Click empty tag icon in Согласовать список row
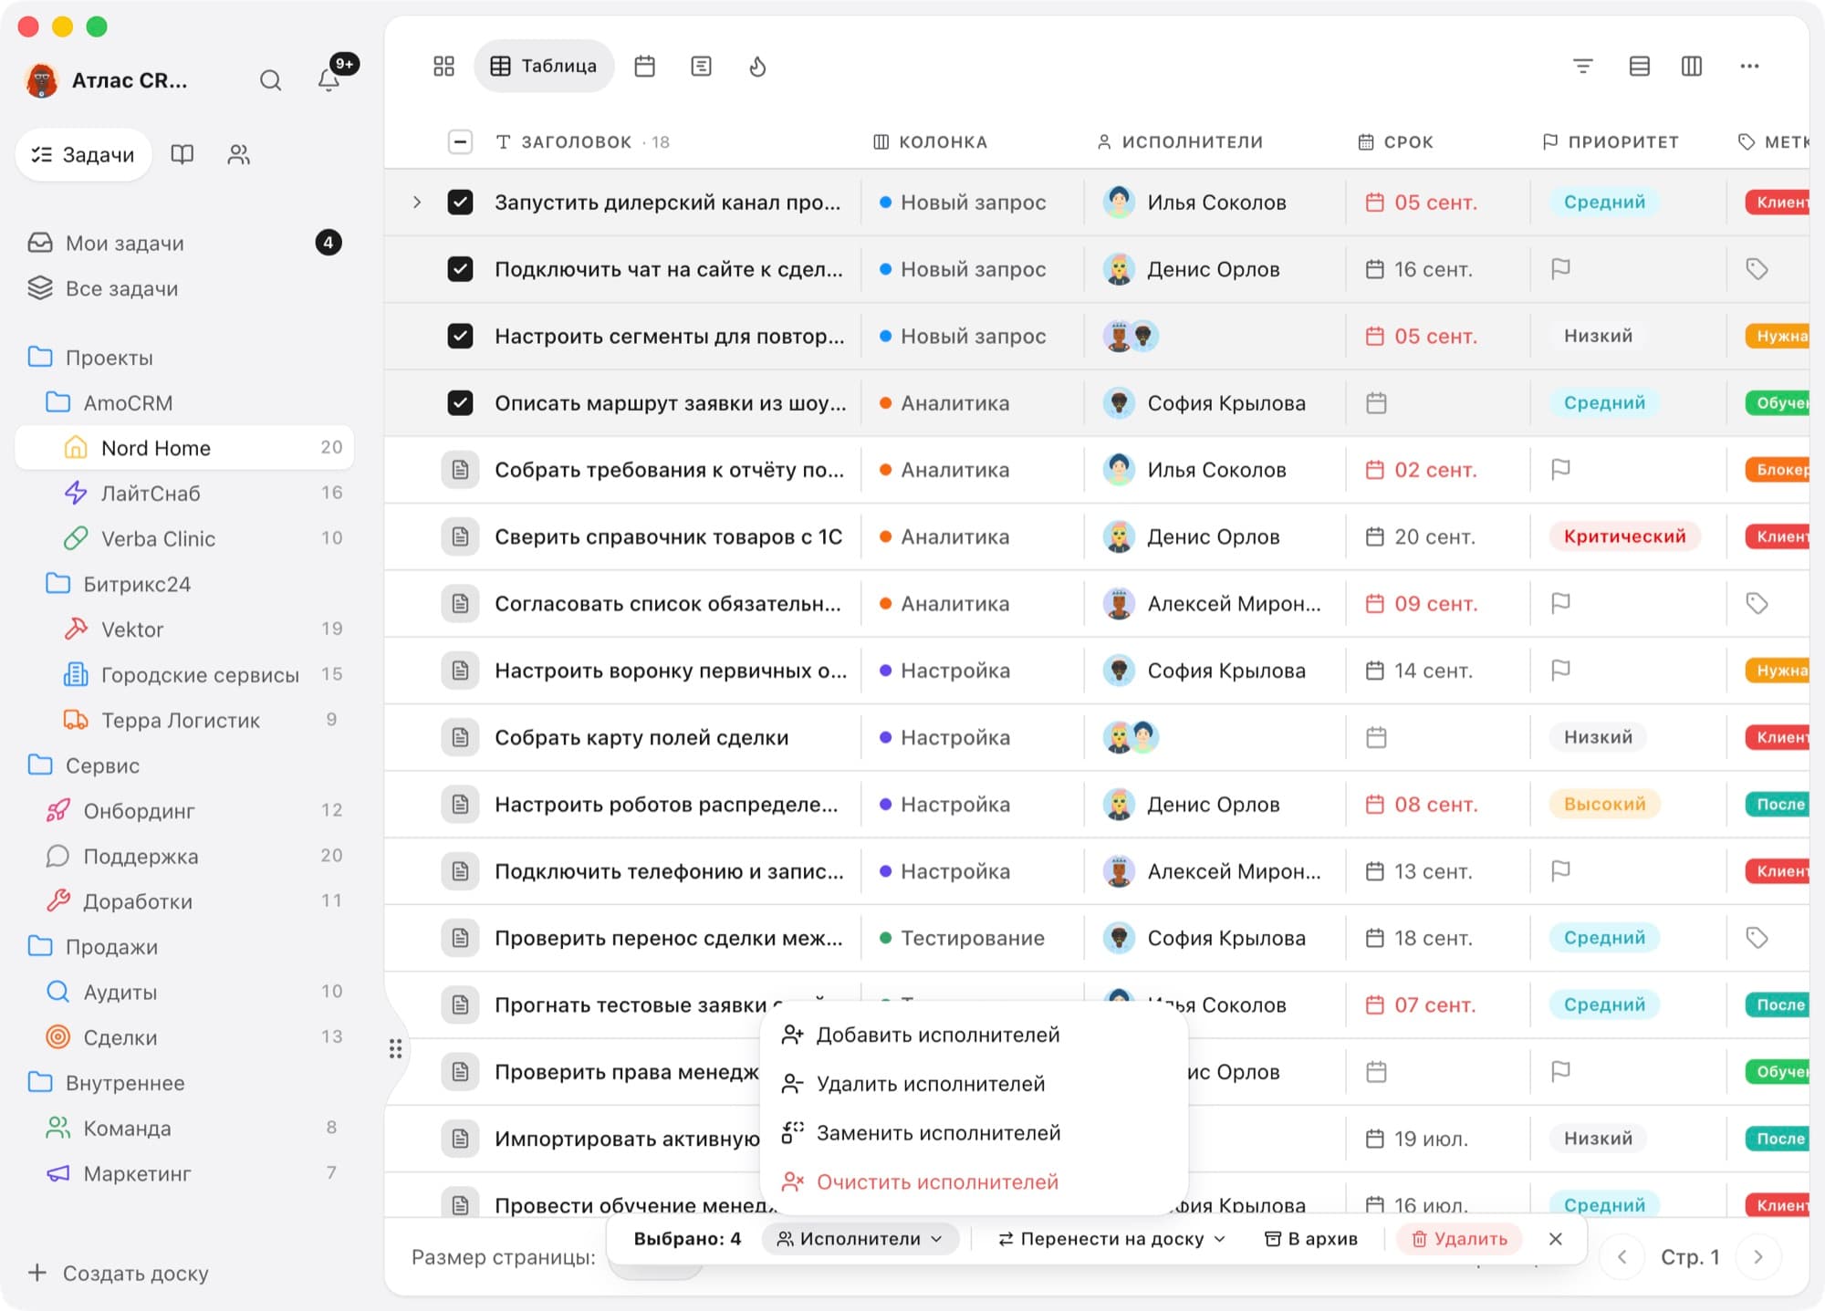Screen dimensions: 1825x1311 [1757, 603]
